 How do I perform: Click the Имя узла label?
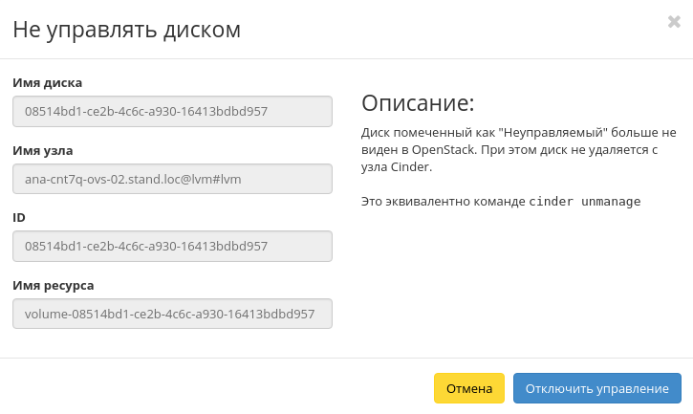point(43,150)
